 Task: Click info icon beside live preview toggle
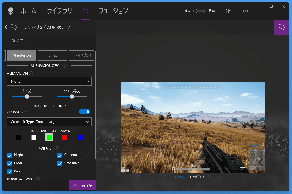pos(209,177)
